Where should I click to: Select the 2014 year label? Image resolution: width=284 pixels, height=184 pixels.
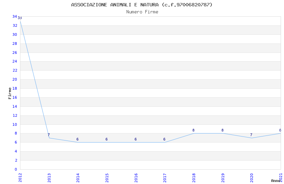click(x=78, y=178)
